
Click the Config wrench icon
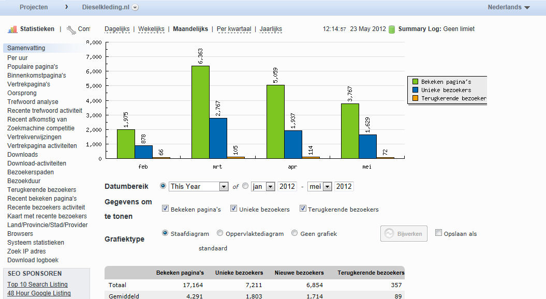tap(71, 31)
